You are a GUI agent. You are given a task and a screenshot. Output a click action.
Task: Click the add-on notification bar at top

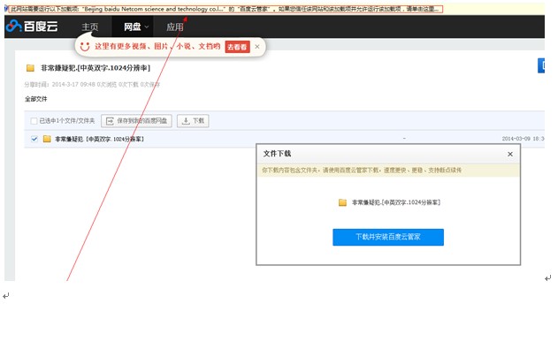225,9
